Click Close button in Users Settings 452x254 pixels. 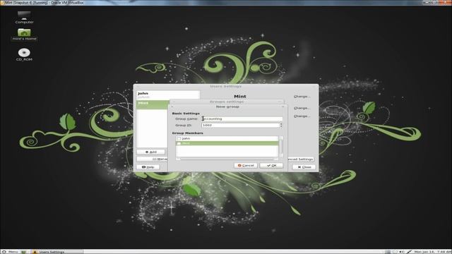(x=304, y=167)
